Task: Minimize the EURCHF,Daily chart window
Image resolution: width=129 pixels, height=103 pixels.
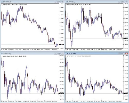Action: [120, 54]
